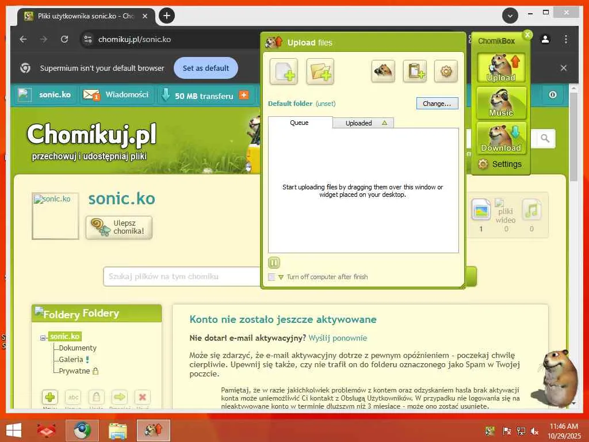Open File Explorer from taskbar
Viewport: 589px width, 442px height.
coord(117,430)
